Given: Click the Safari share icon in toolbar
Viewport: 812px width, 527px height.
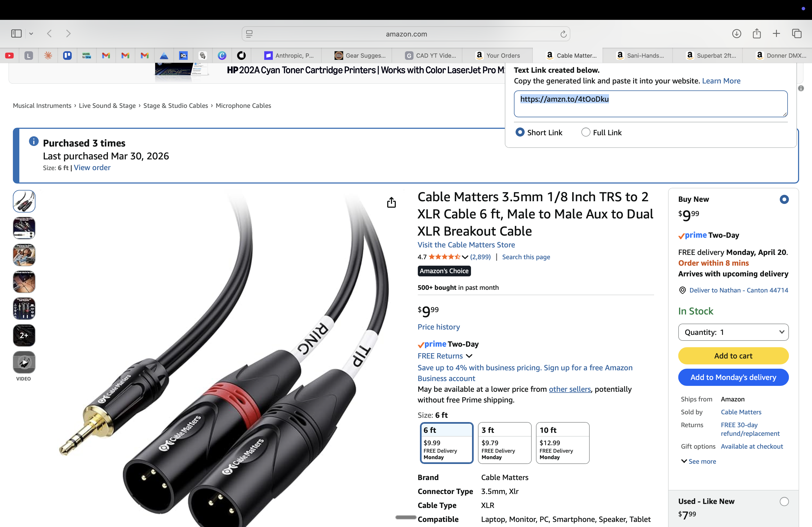Looking at the screenshot, I should pyautogui.click(x=756, y=33).
